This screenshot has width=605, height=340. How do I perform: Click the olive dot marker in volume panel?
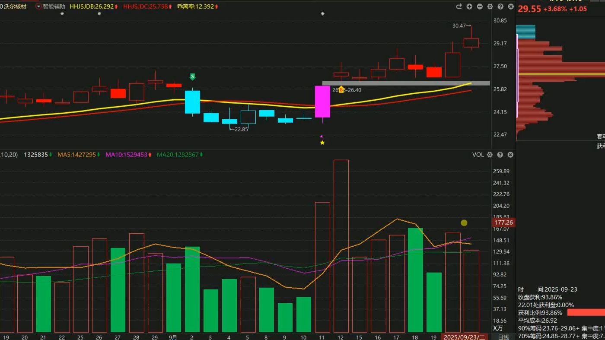(x=464, y=223)
